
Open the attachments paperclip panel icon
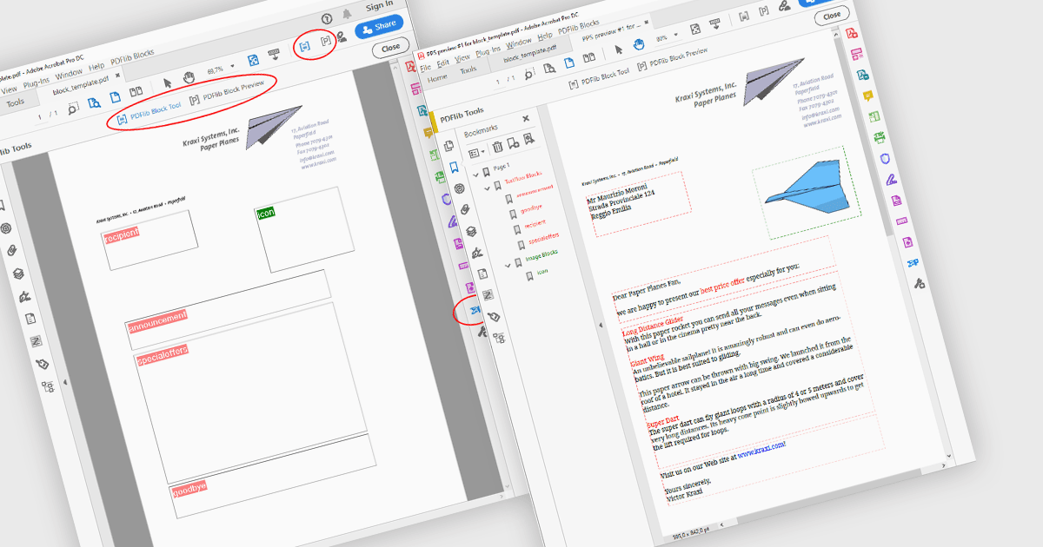464,209
